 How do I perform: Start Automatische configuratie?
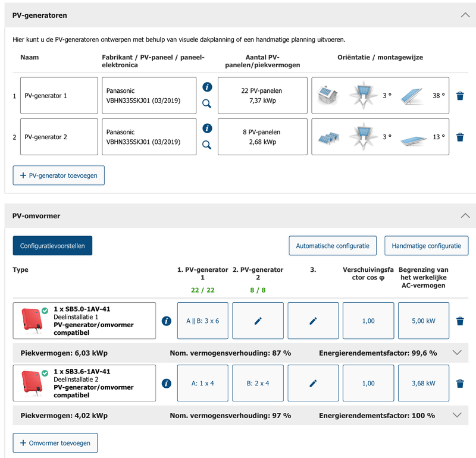pos(336,246)
